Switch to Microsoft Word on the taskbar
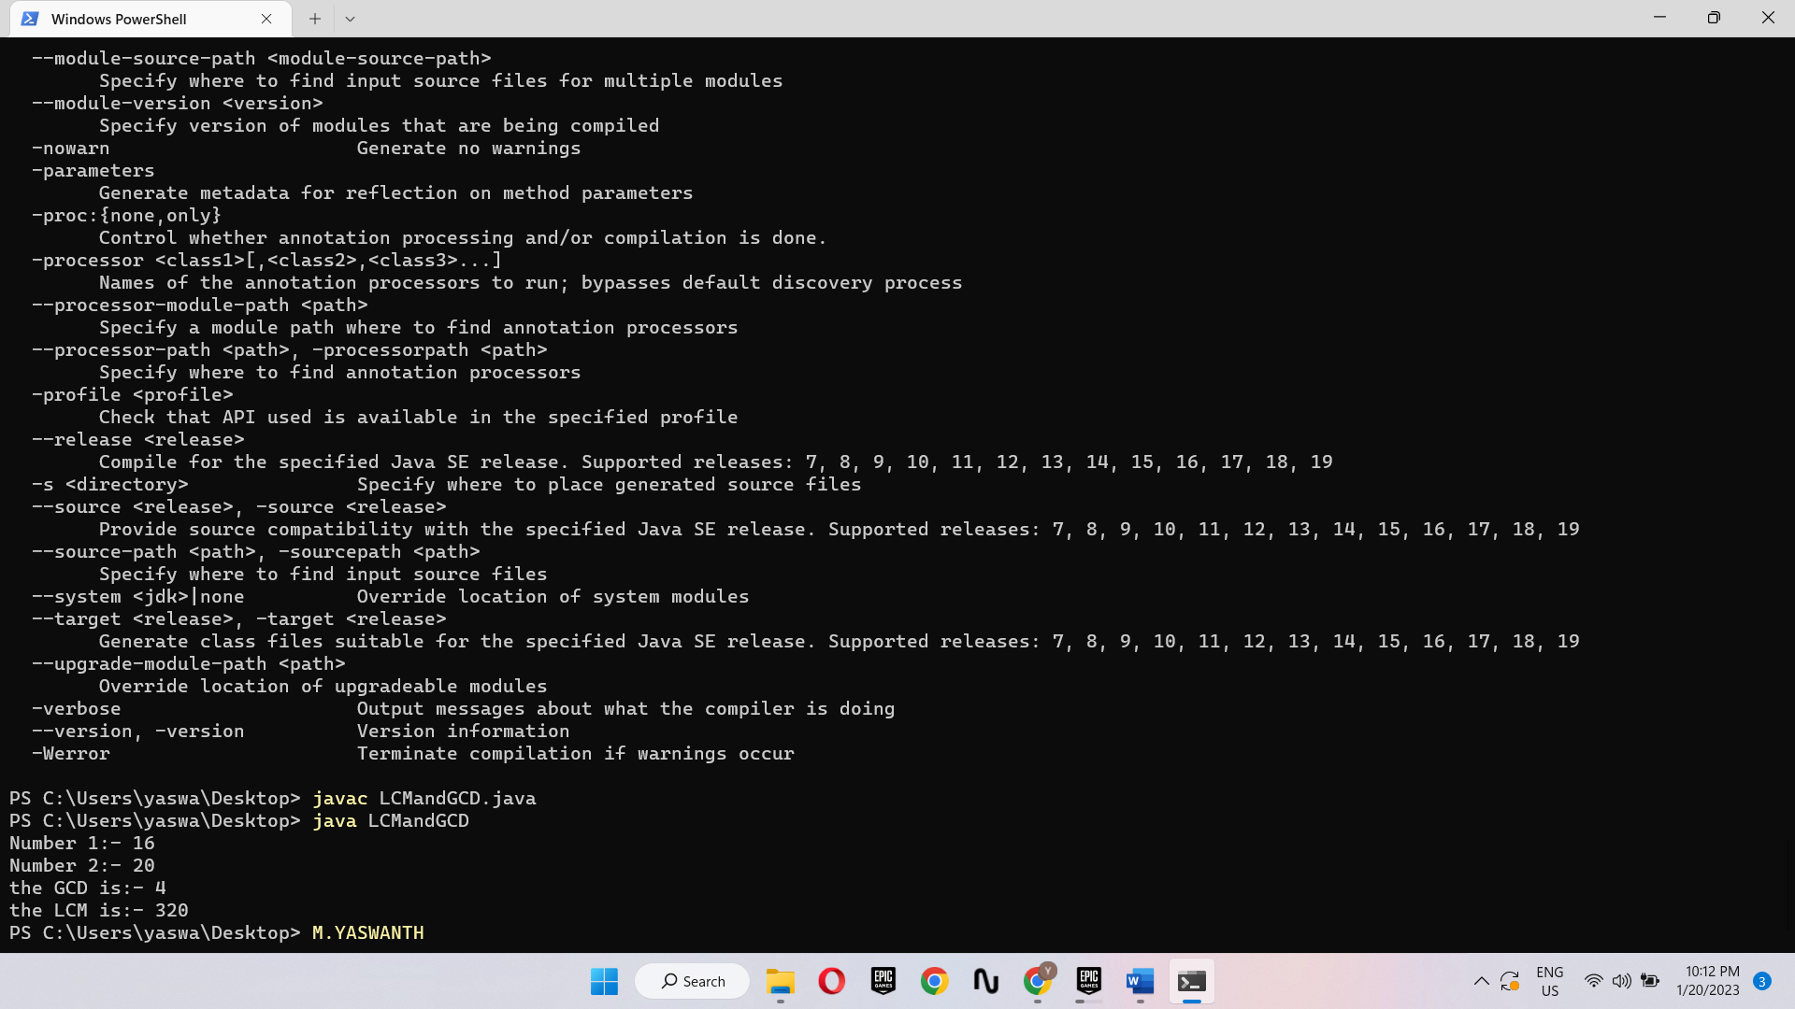 click(1140, 981)
